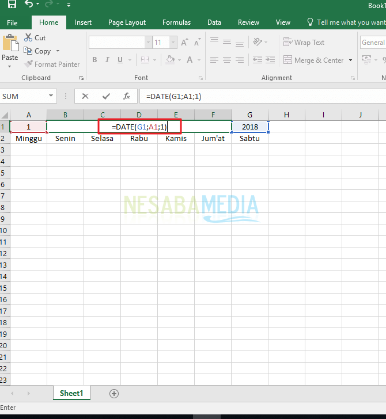Cut the selection
The image size is (386, 419).
click(x=35, y=37)
